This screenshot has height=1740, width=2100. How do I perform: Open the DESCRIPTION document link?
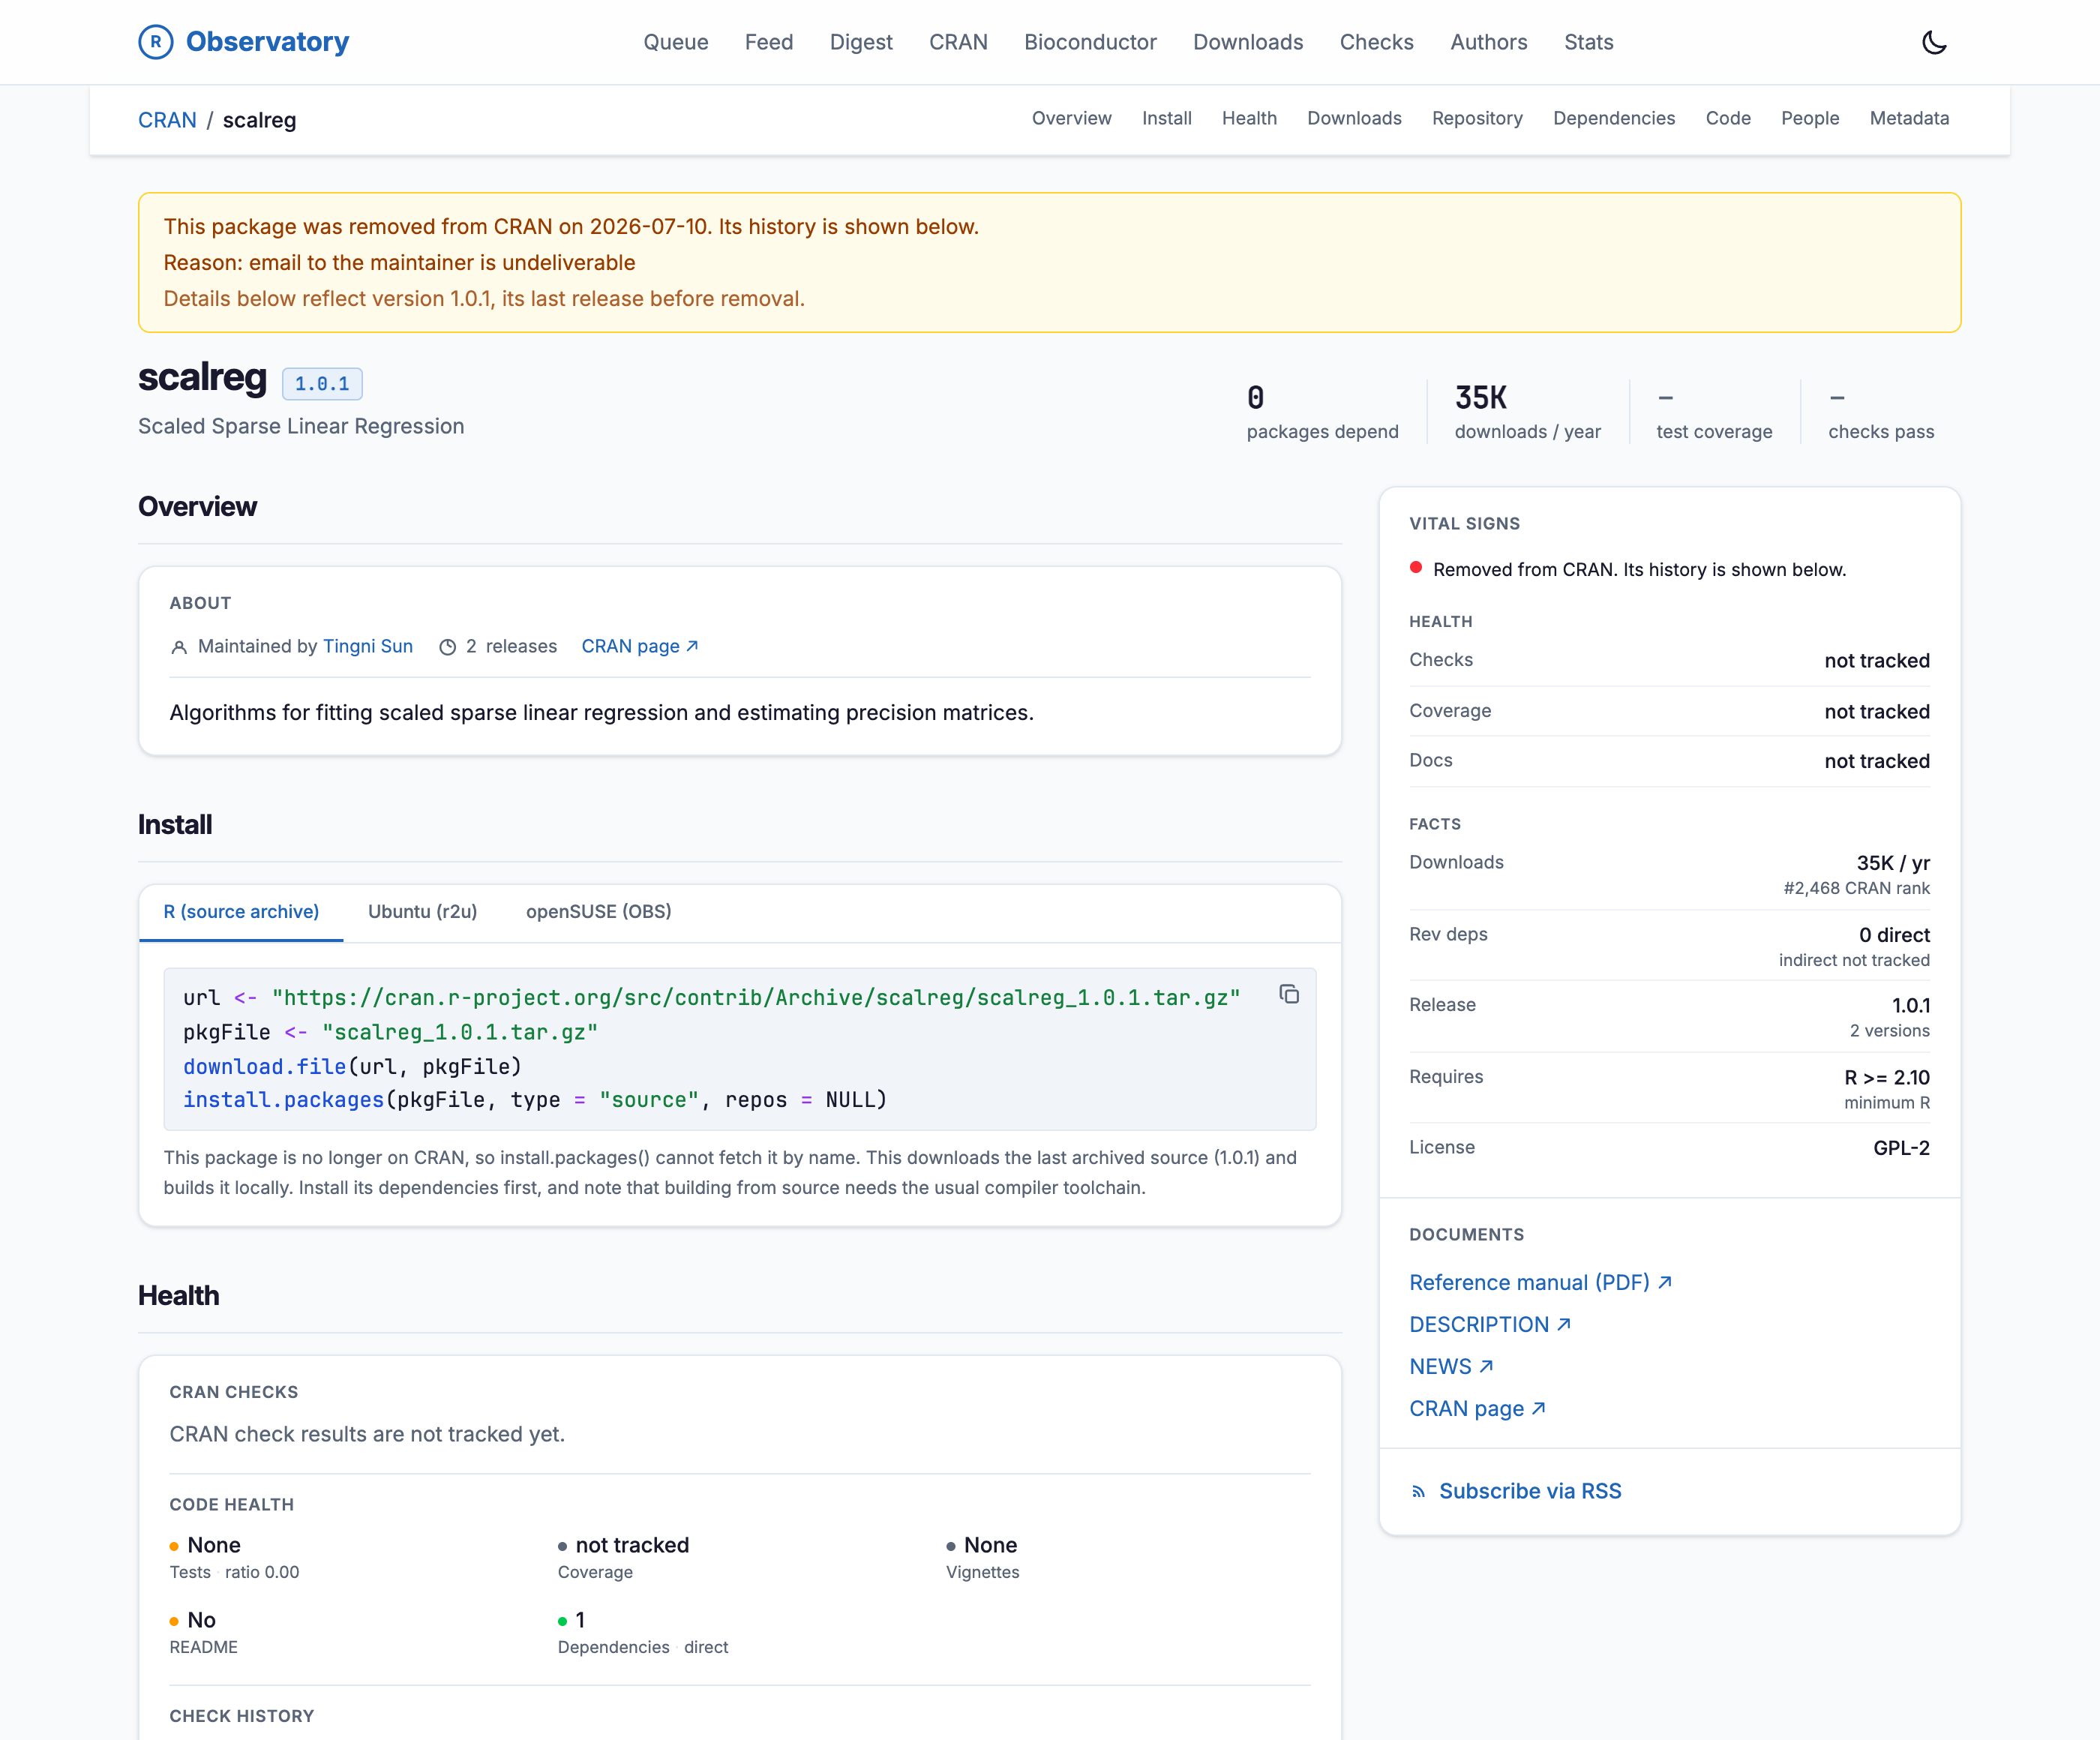coord(1490,1325)
